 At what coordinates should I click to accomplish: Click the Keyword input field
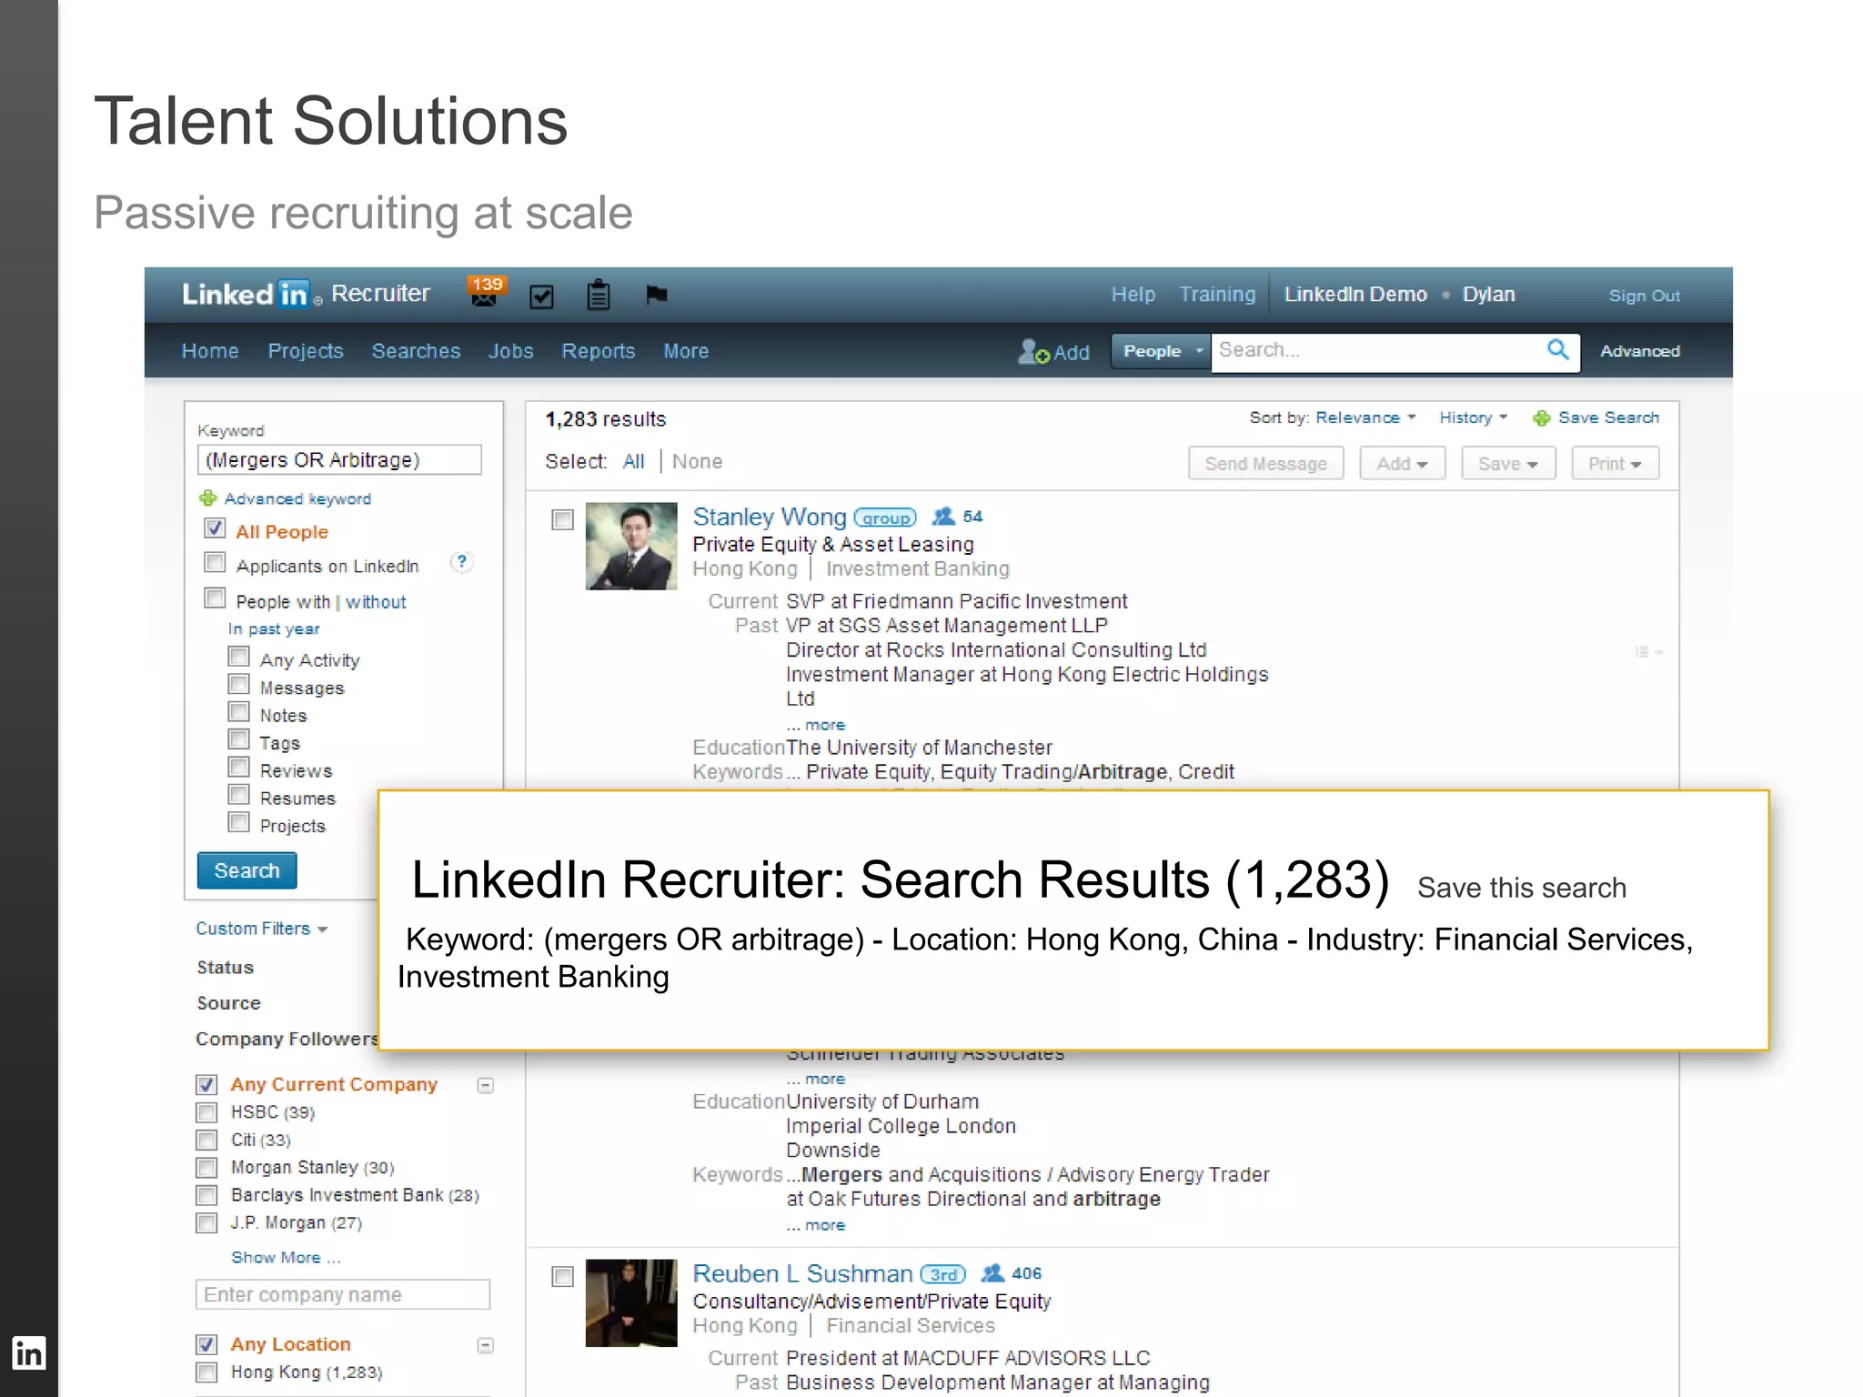coord(339,459)
